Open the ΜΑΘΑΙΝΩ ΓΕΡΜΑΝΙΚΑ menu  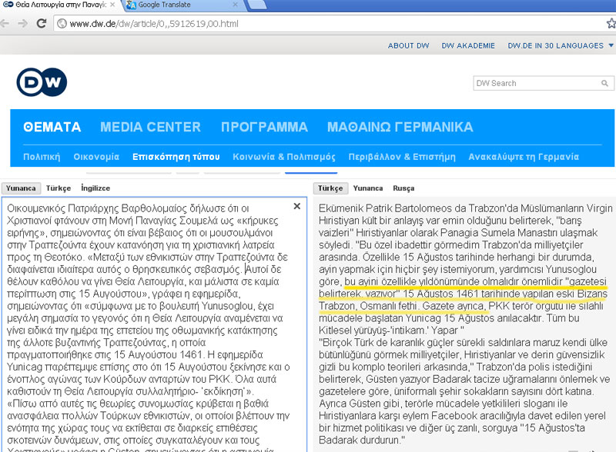click(x=400, y=127)
